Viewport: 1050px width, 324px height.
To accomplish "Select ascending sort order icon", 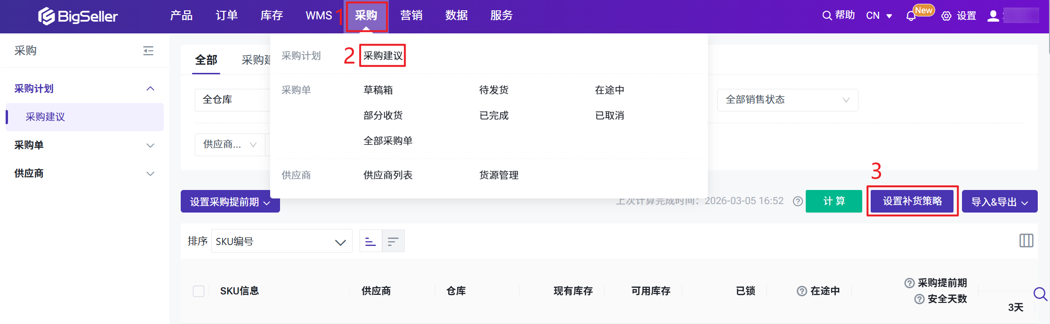I will (x=370, y=241).
